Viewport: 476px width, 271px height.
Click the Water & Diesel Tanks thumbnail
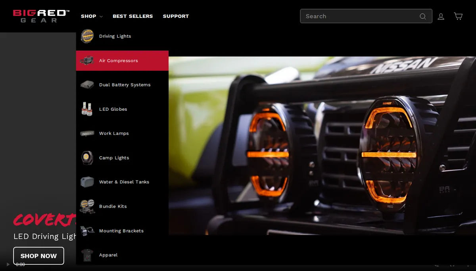coord(87,182)
